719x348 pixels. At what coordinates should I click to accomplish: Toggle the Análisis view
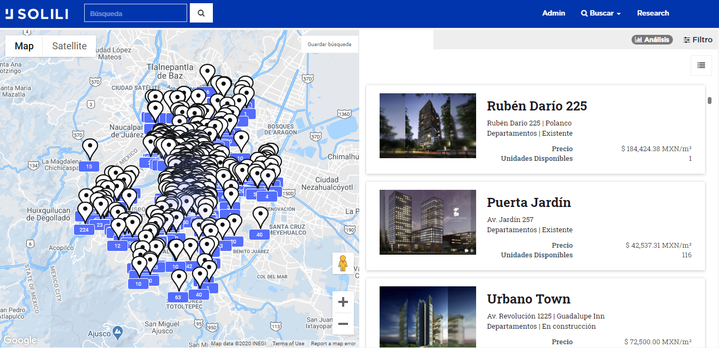click(652, 40)
